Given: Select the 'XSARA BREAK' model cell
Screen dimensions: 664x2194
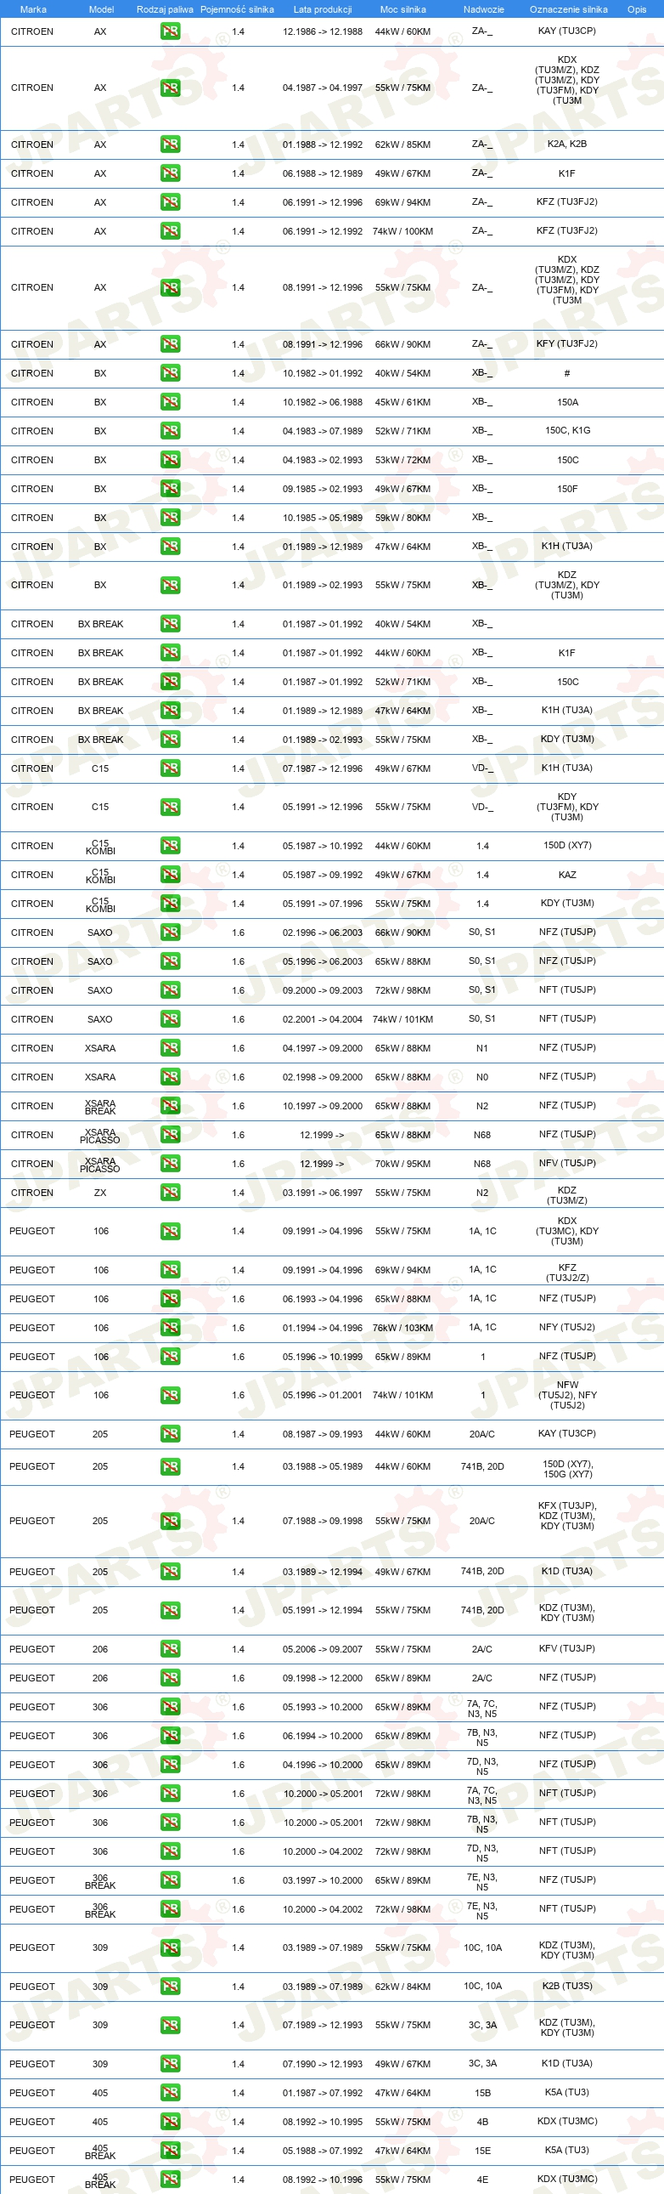Looking at the screenshot, I should click(x=100, y=1107).
